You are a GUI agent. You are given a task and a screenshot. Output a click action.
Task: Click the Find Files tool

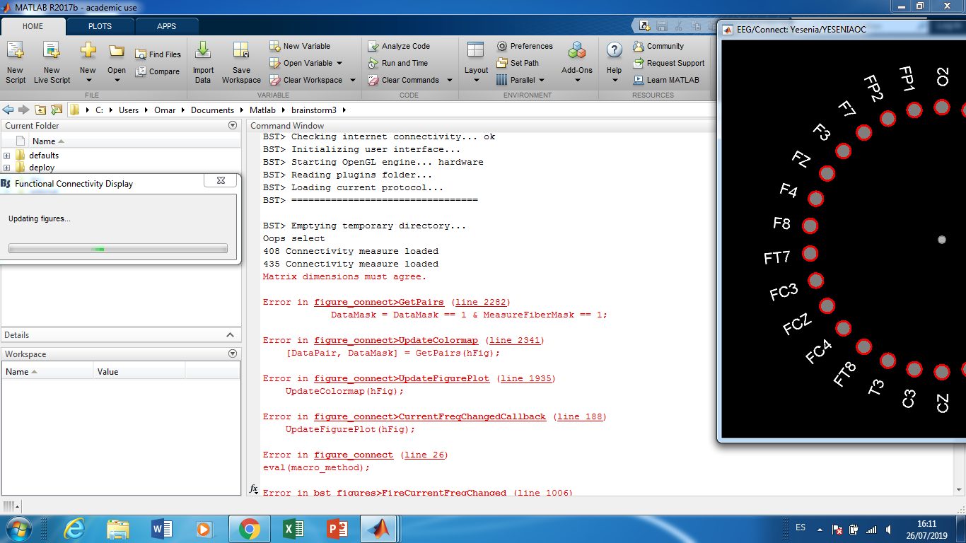(x=158, y=54)
